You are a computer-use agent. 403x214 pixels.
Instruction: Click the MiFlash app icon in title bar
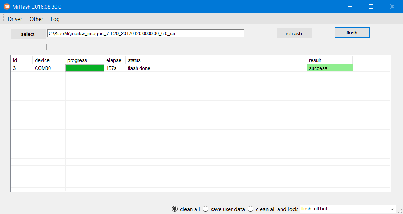[x=7, y=7]
